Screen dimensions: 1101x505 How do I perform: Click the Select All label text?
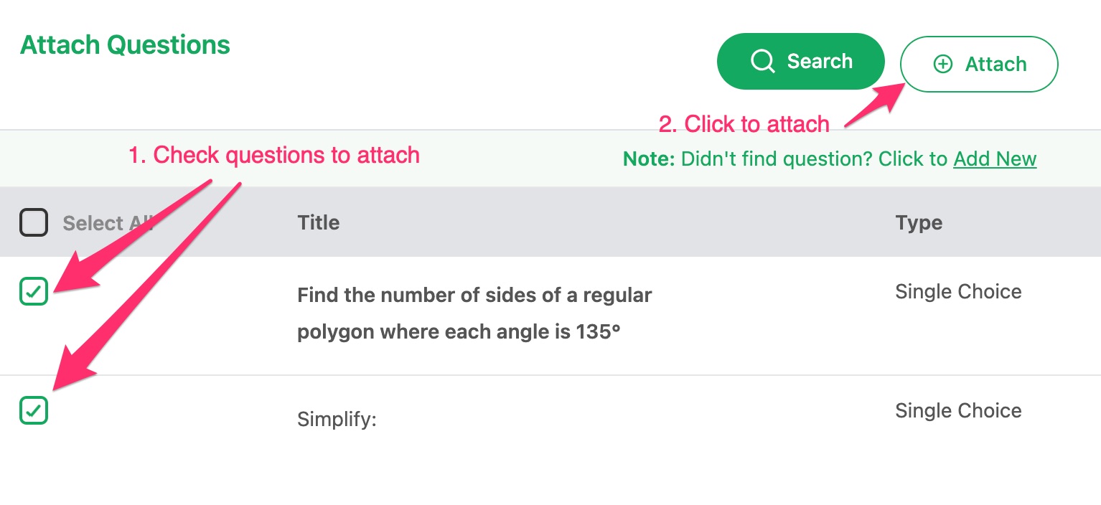click(108, 223)
